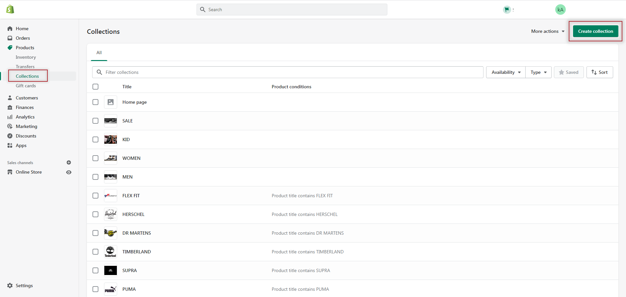Click the Discounts icon in sidebar
Viewport: 626px width, 297px height.
(x=10, y=136)
